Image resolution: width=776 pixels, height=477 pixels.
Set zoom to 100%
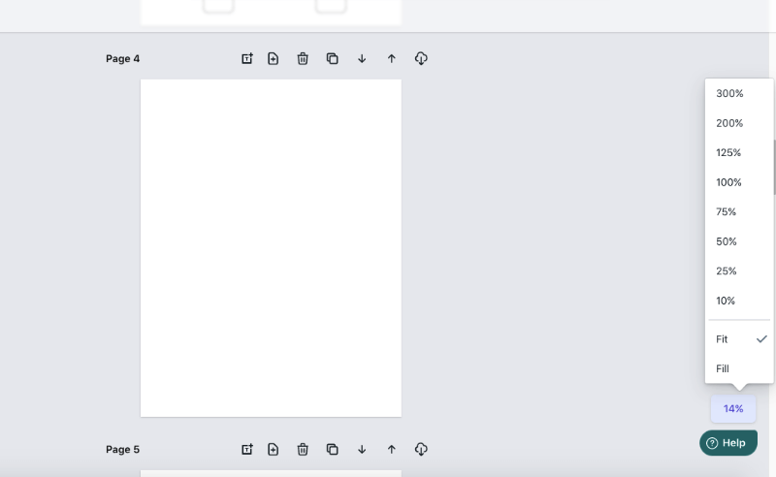[x=739, y=182]
